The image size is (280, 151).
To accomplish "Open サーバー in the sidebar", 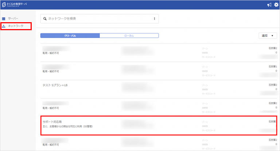I will pyautogui.click(x=13, y=19).
